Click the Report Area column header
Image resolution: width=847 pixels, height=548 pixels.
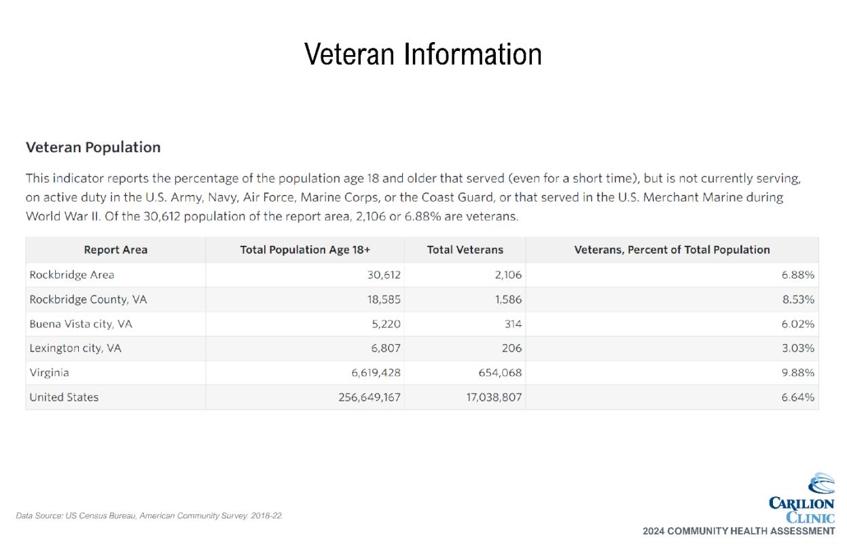pos(115,250)
